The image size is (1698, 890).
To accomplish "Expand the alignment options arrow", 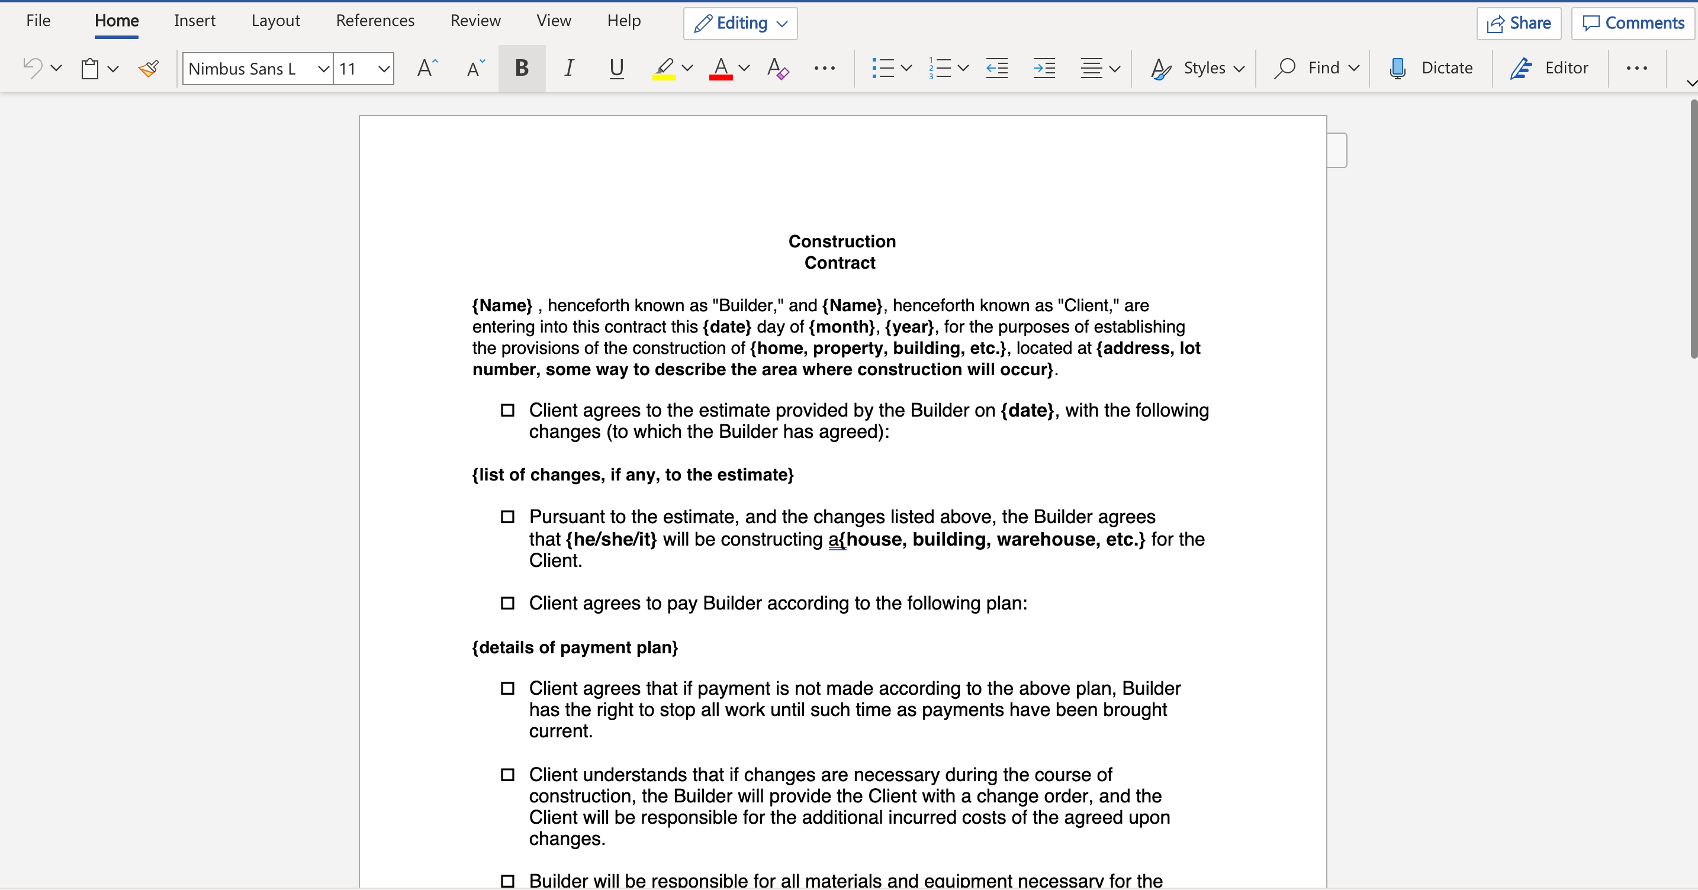I will [1115, 69].
